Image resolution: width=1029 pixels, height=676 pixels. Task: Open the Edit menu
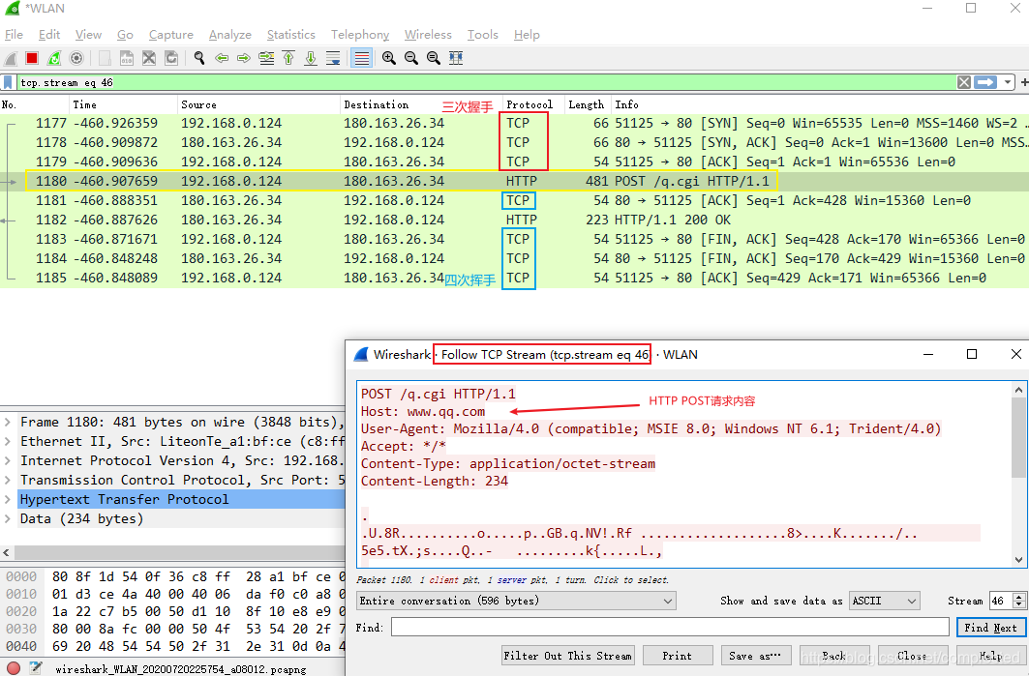tap(49, 35)
